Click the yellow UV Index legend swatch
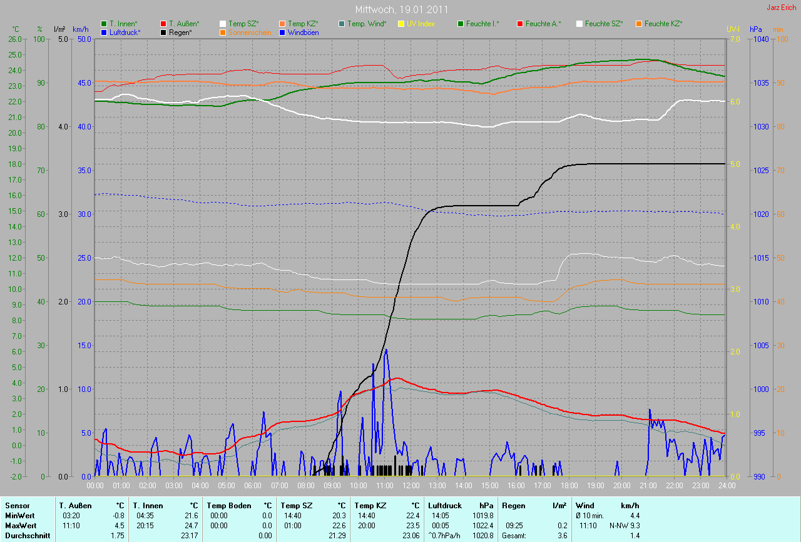801x542 pixels. pyautogui.click(x=401, y=24)
